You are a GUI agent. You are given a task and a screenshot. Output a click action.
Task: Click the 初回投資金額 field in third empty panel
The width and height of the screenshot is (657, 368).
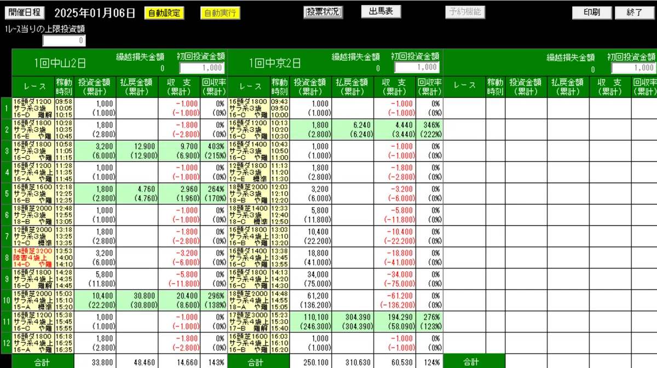point(633,68)
